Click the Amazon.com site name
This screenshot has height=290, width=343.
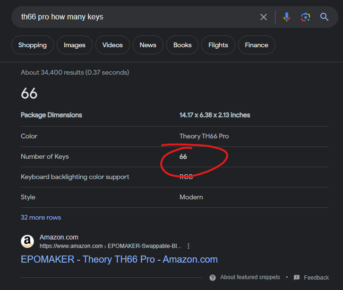point(59,237)
